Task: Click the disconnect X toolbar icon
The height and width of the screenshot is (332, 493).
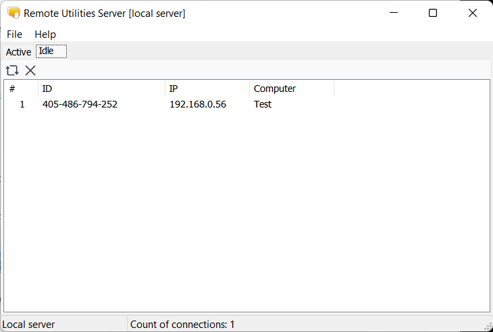Action: pyautogui.click(x=30, y=70)
